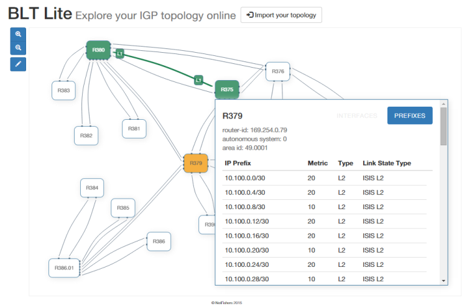Click the zoom in magnifier icon
The image size is (462, 306).
(18, 34)
